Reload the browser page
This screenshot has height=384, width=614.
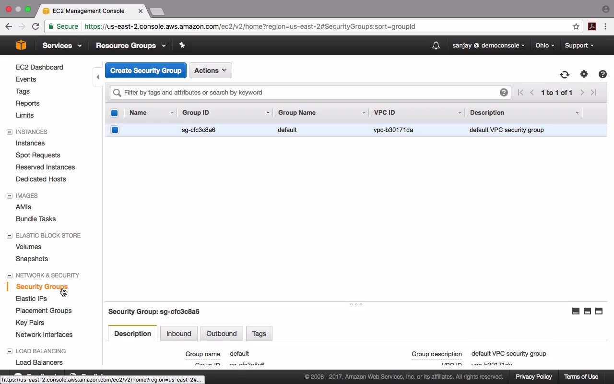pyautogui.click(x=35, y=26)
